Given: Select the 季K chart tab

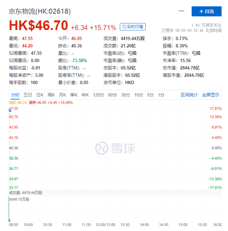Looking at the screenshot, I should [74, 95].
